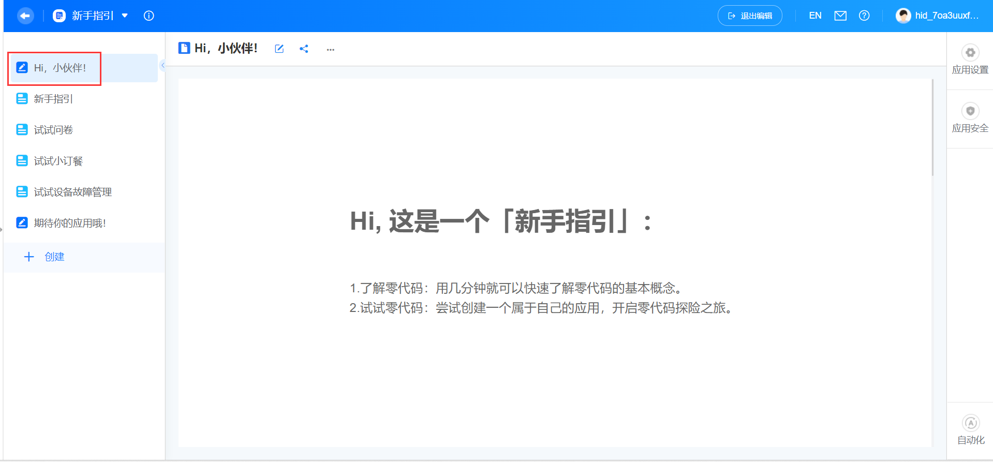This screenshot has height=462, width=993.
Task: Click the page title Hi, 小伙伴! in header
Action: pos(226,48)
